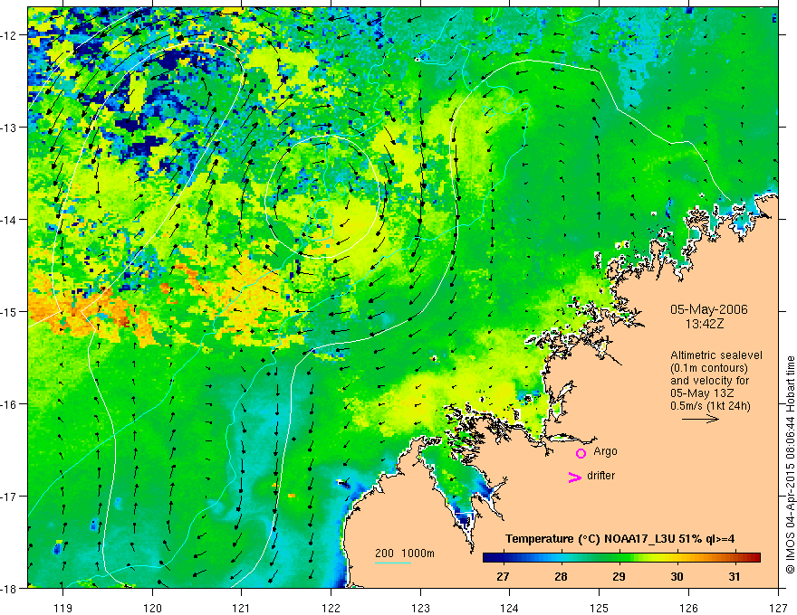The height and width of the screenshot is (615, 797).
Task: Click the magenta drifter arrow marker
Action: (575, 477)
